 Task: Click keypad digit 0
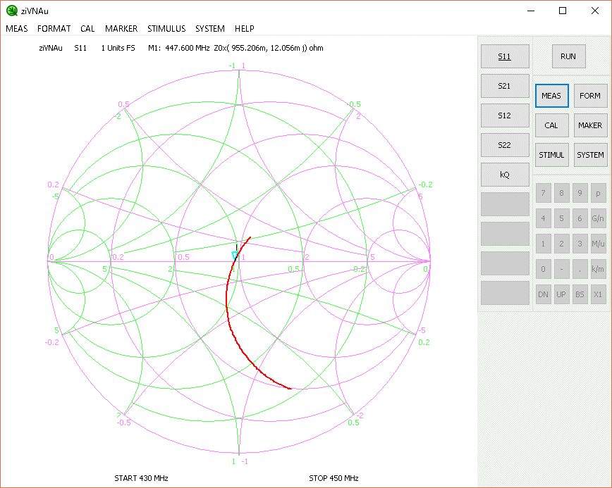[x=544, y=269]
